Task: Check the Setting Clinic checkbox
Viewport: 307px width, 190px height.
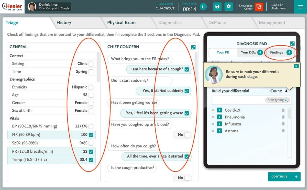Action: pyautogui.click(x=91, y=64)
